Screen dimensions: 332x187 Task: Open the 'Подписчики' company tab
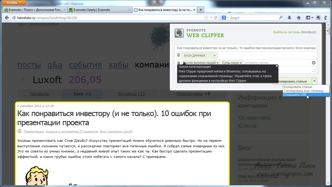coord(193,94)
